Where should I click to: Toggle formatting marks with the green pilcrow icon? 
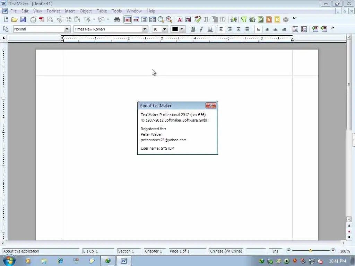point(244,20)
